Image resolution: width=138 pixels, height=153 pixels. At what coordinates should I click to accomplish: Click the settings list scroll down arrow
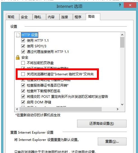coord(122,105)
